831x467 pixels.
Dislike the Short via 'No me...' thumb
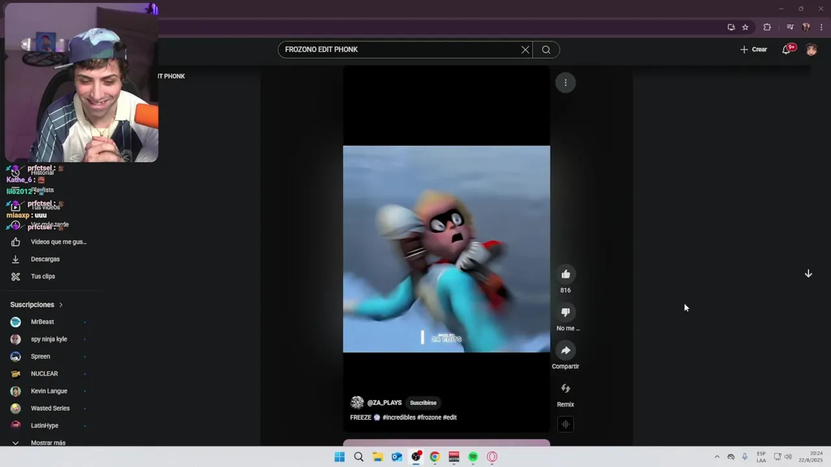[565, 313]
